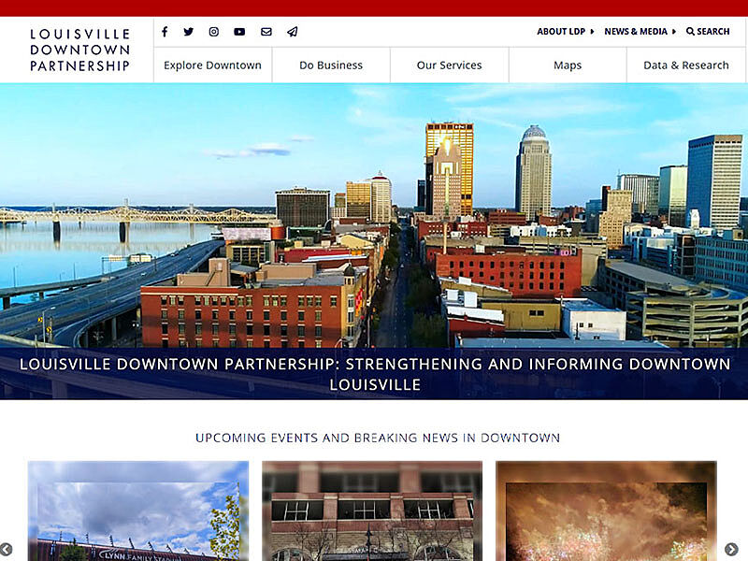The image size is (748, 561).
Task: Go to previous carousel slide arrow
Action: click(x=6, y=549)
